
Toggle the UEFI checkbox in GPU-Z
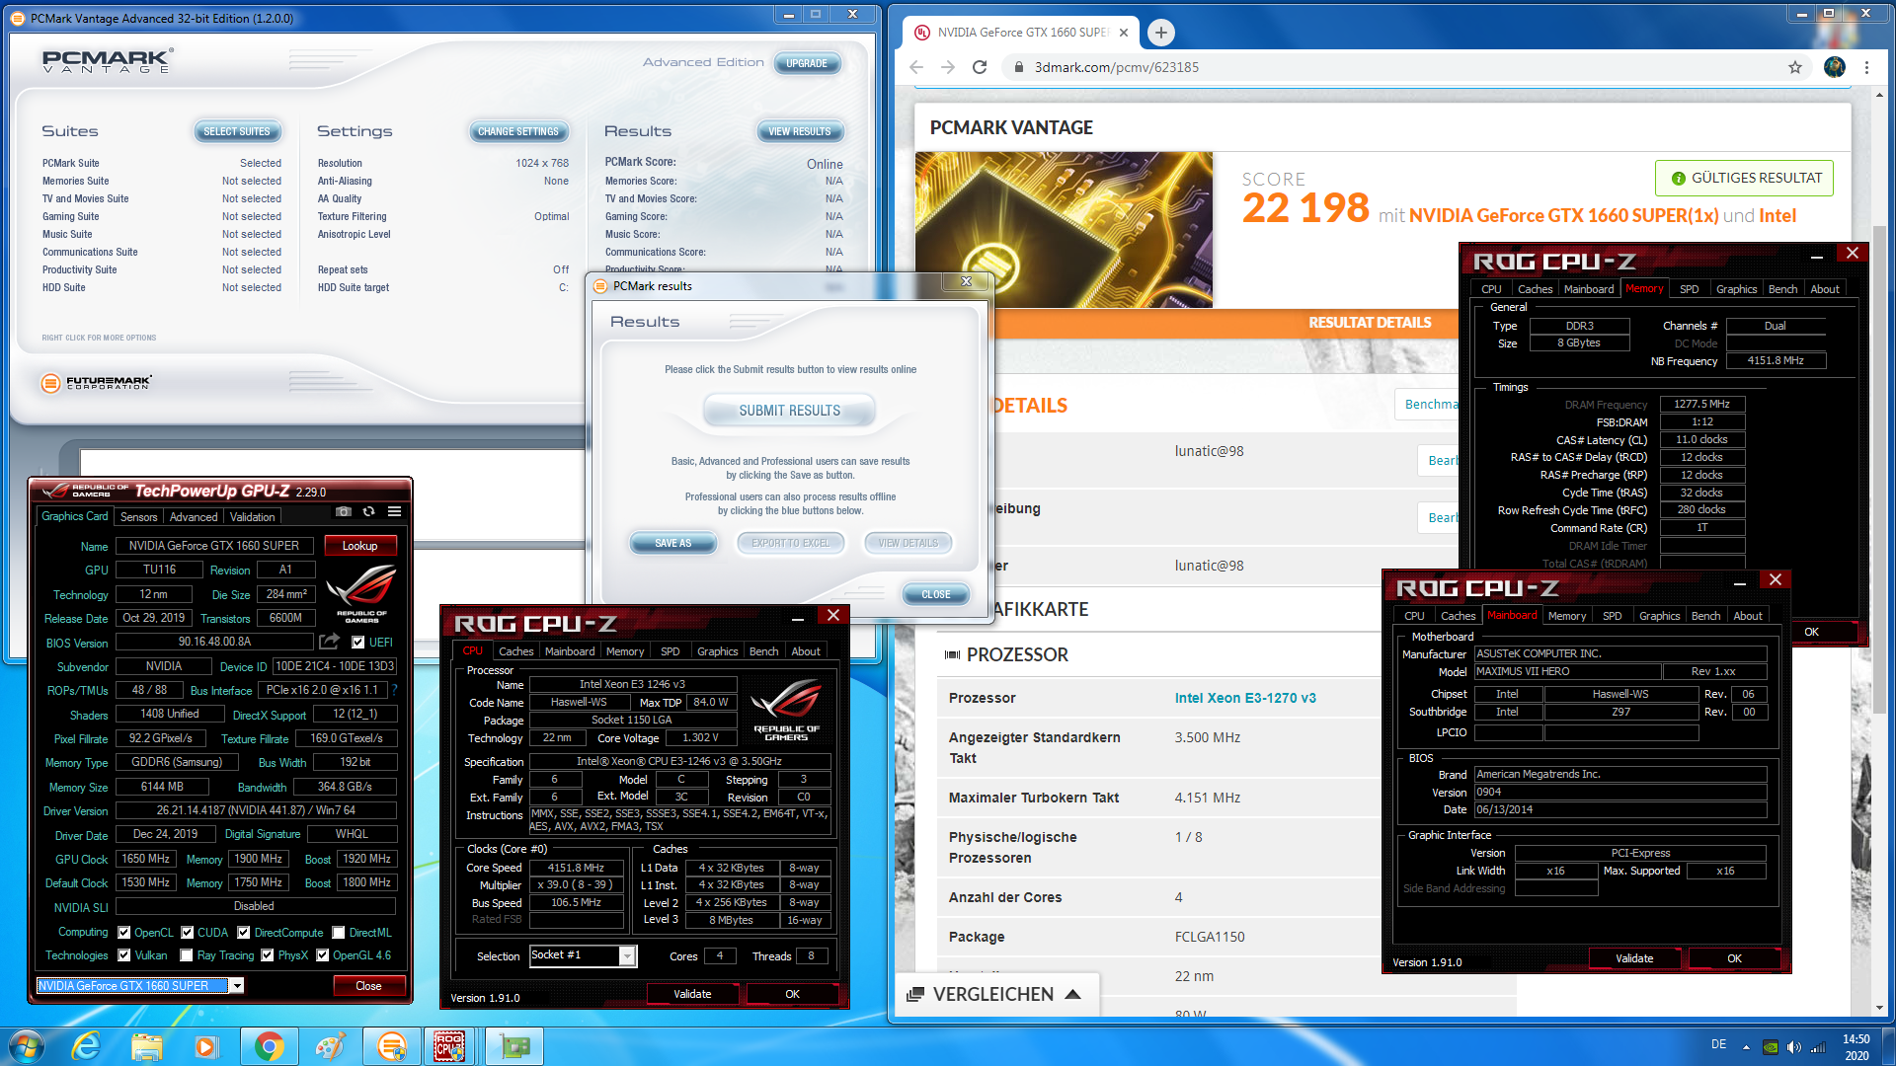(x=358, y=642)
